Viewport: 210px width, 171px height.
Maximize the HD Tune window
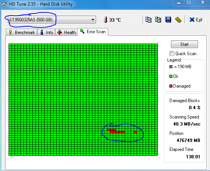189,2
